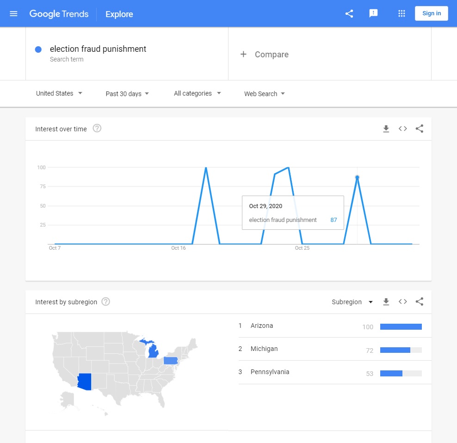The height and width of the screenshot is (443, 457).
Task: Open the Past 30 days dropdown
Action: [127, 94]
